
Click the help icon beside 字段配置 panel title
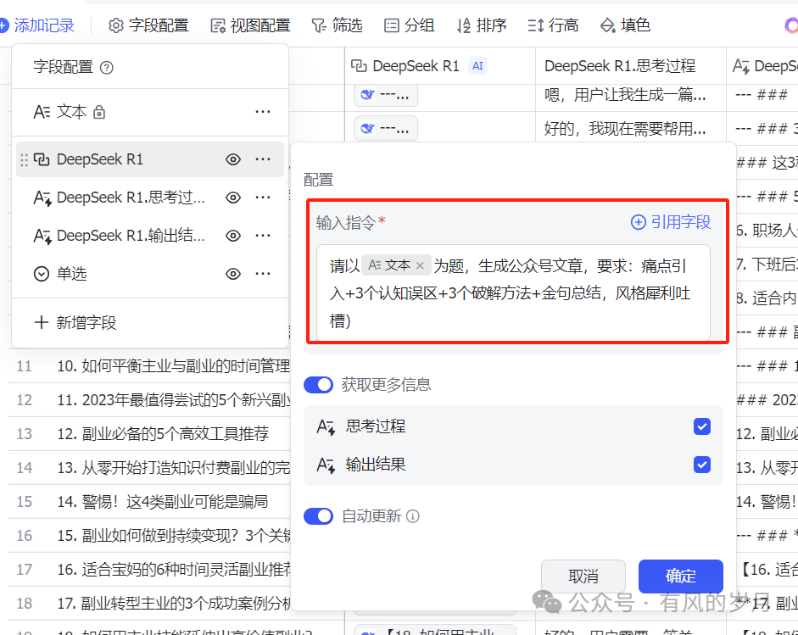coord(106,67)
